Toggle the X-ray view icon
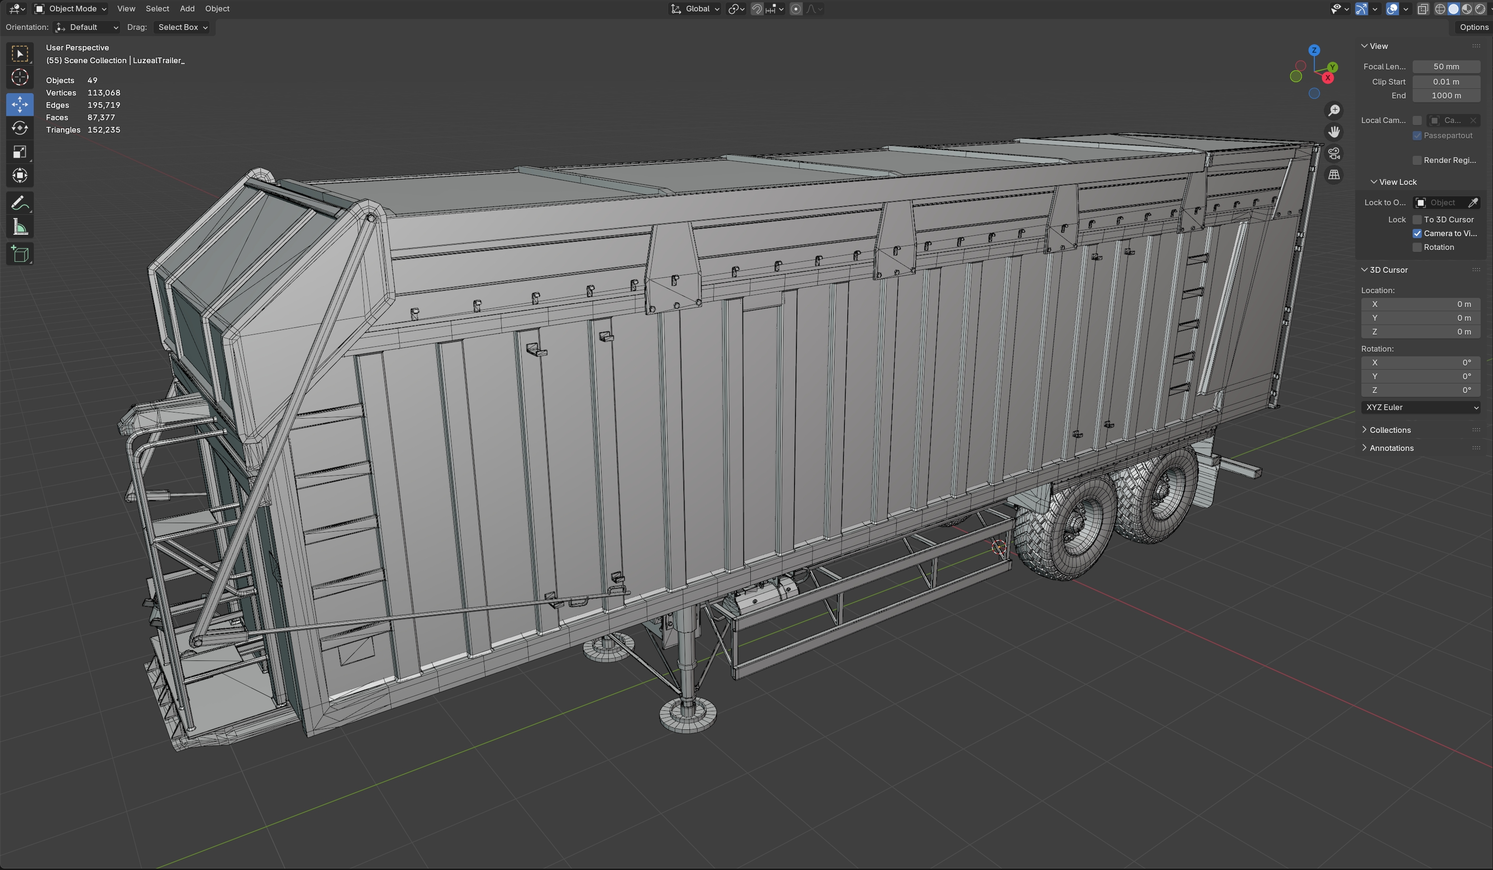1493x870 pixels. 1423,9
